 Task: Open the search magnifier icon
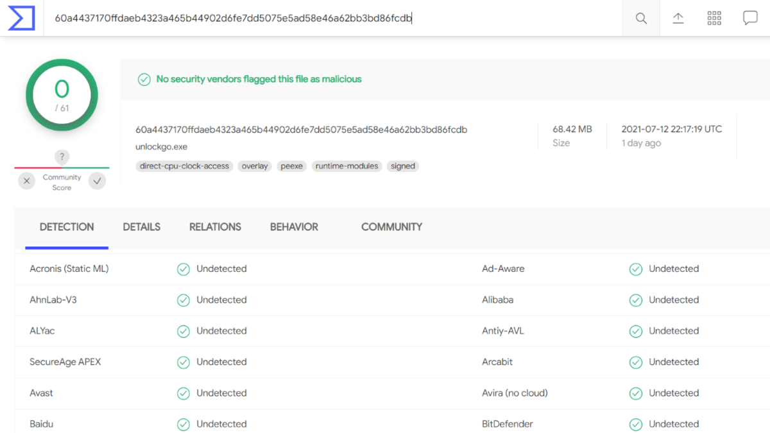coord(640,18)
